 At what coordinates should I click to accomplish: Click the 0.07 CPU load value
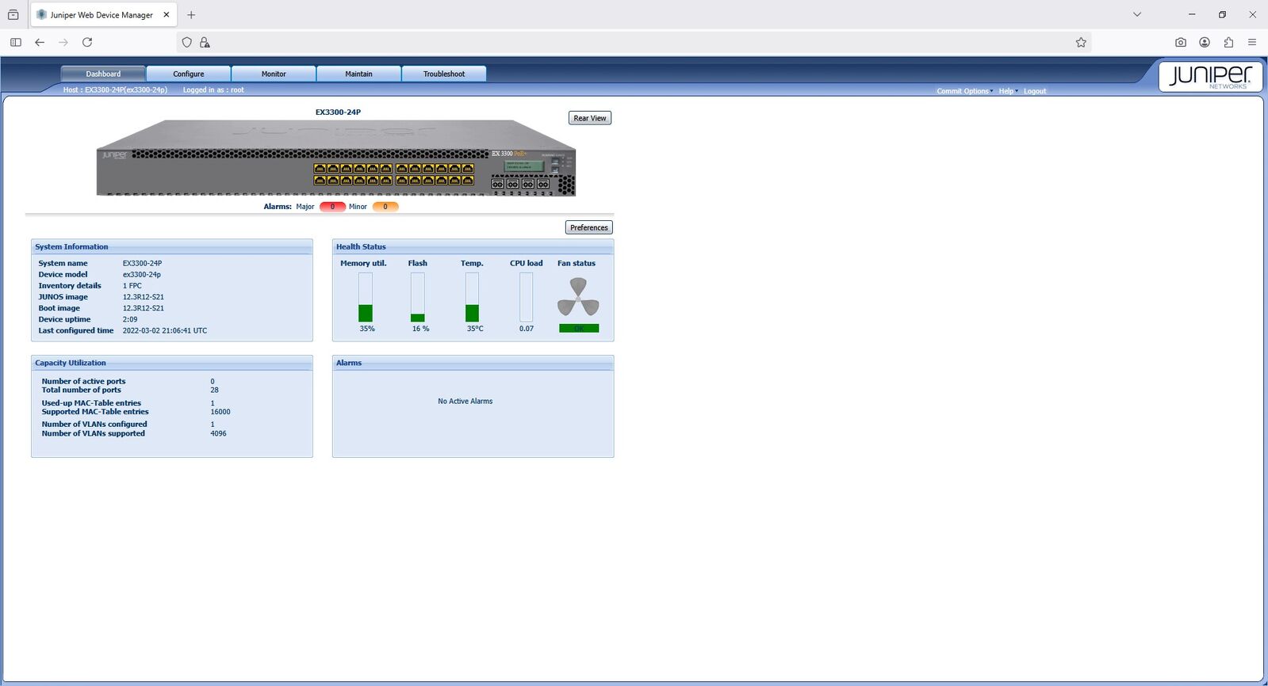[x=527, y=329]
